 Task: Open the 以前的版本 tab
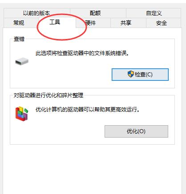pos(36,13)
